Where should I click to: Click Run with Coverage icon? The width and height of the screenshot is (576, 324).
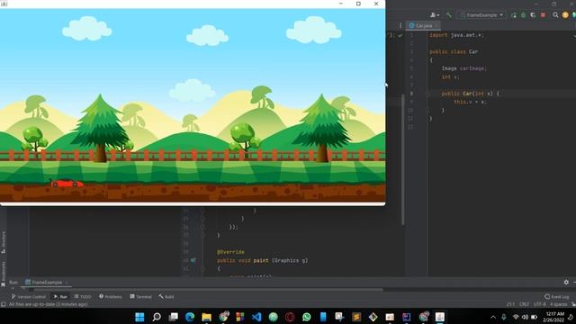click(x=533, y=15)
